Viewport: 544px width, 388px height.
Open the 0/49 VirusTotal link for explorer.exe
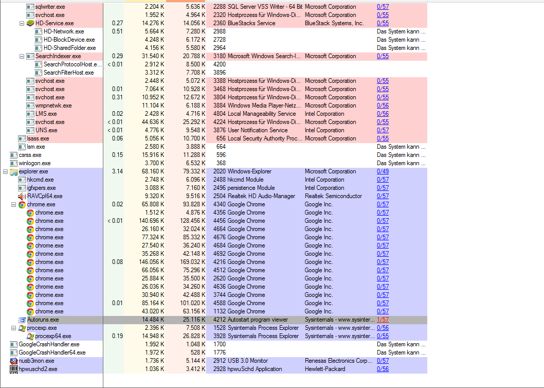pyautogui.click(x=383, y=171)
